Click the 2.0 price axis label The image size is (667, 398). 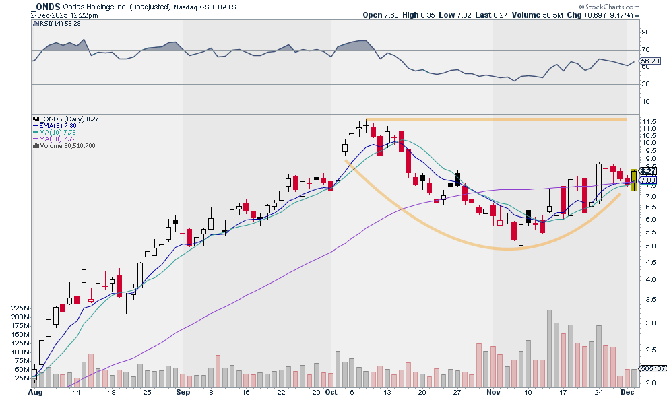650,383
